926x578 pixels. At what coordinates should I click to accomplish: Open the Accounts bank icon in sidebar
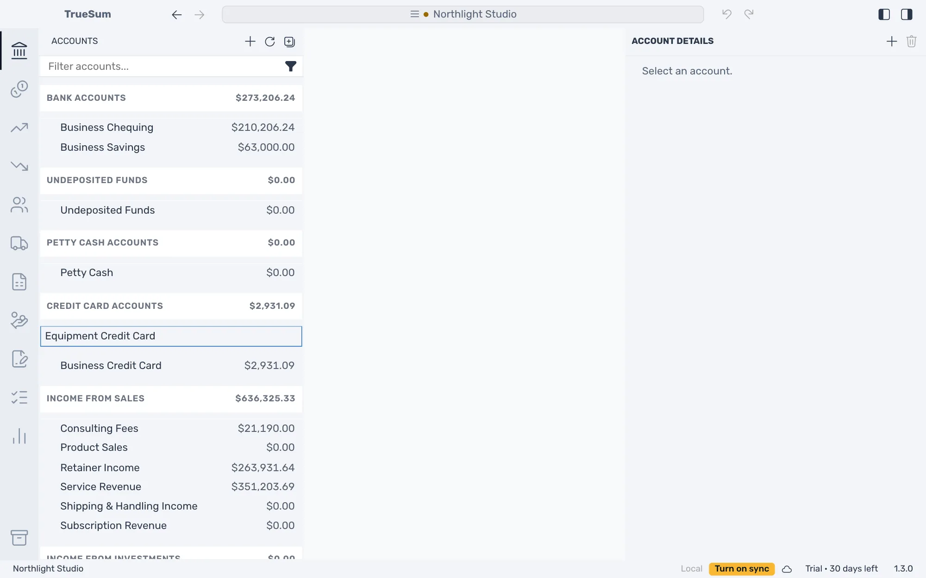tap(19, 50)
